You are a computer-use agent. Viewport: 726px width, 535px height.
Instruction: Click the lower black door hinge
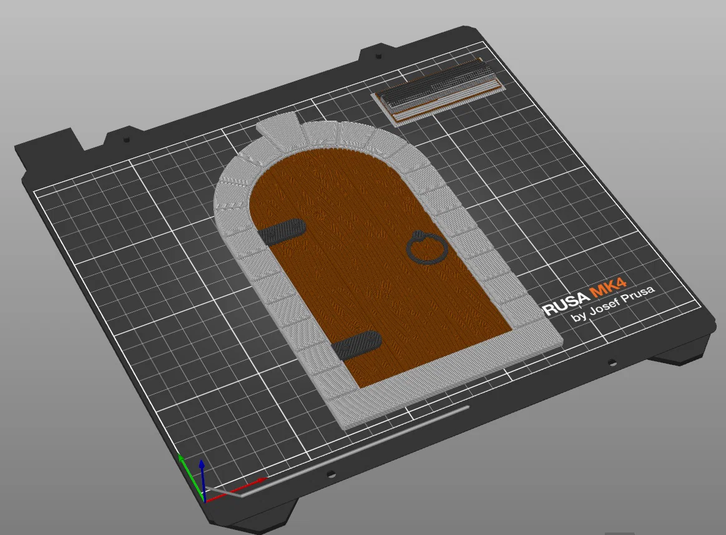click(358, 346)
